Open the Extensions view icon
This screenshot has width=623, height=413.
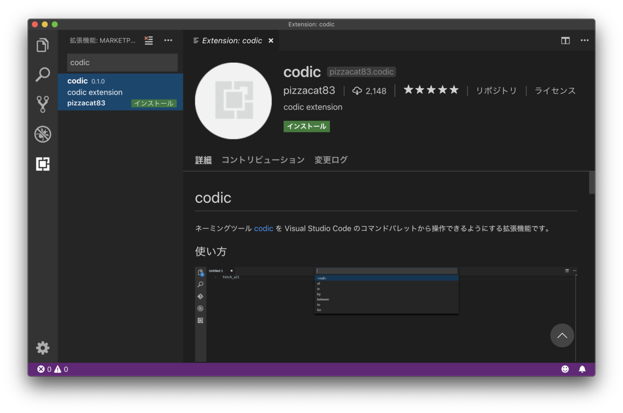pyautogui.click(x=43, y=164)
